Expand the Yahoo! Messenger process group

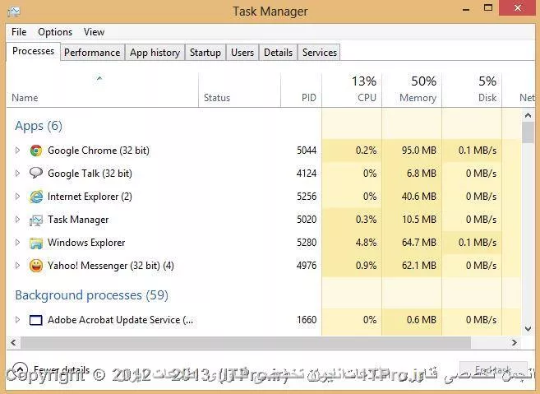(x=17, y=266)
